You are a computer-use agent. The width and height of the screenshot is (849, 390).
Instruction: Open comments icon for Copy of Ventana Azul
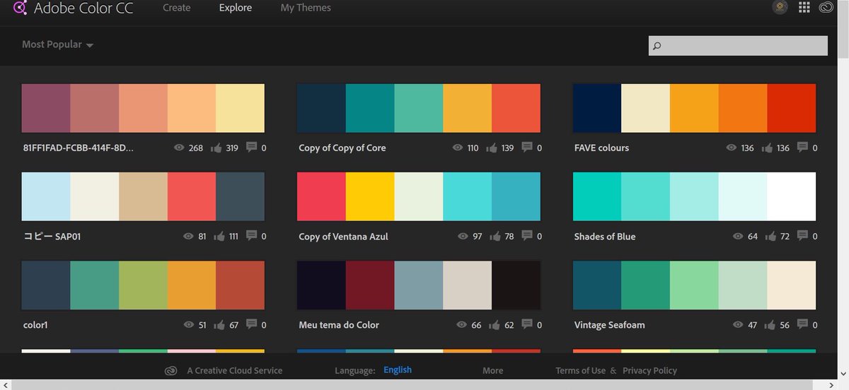pyautogui.click(x=527, y=235)
